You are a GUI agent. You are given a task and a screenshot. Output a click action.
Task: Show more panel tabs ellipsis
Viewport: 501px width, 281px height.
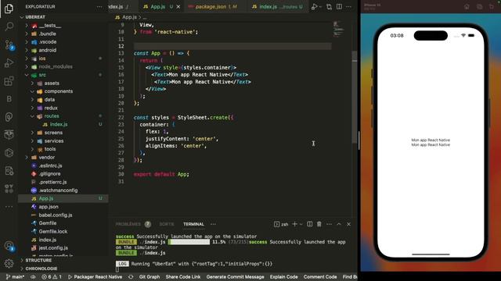click(x=213, y=224)
